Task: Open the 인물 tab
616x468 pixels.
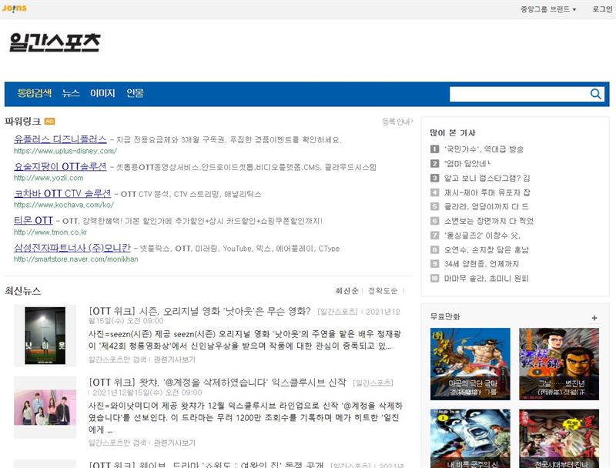Action: click(135, 93)
